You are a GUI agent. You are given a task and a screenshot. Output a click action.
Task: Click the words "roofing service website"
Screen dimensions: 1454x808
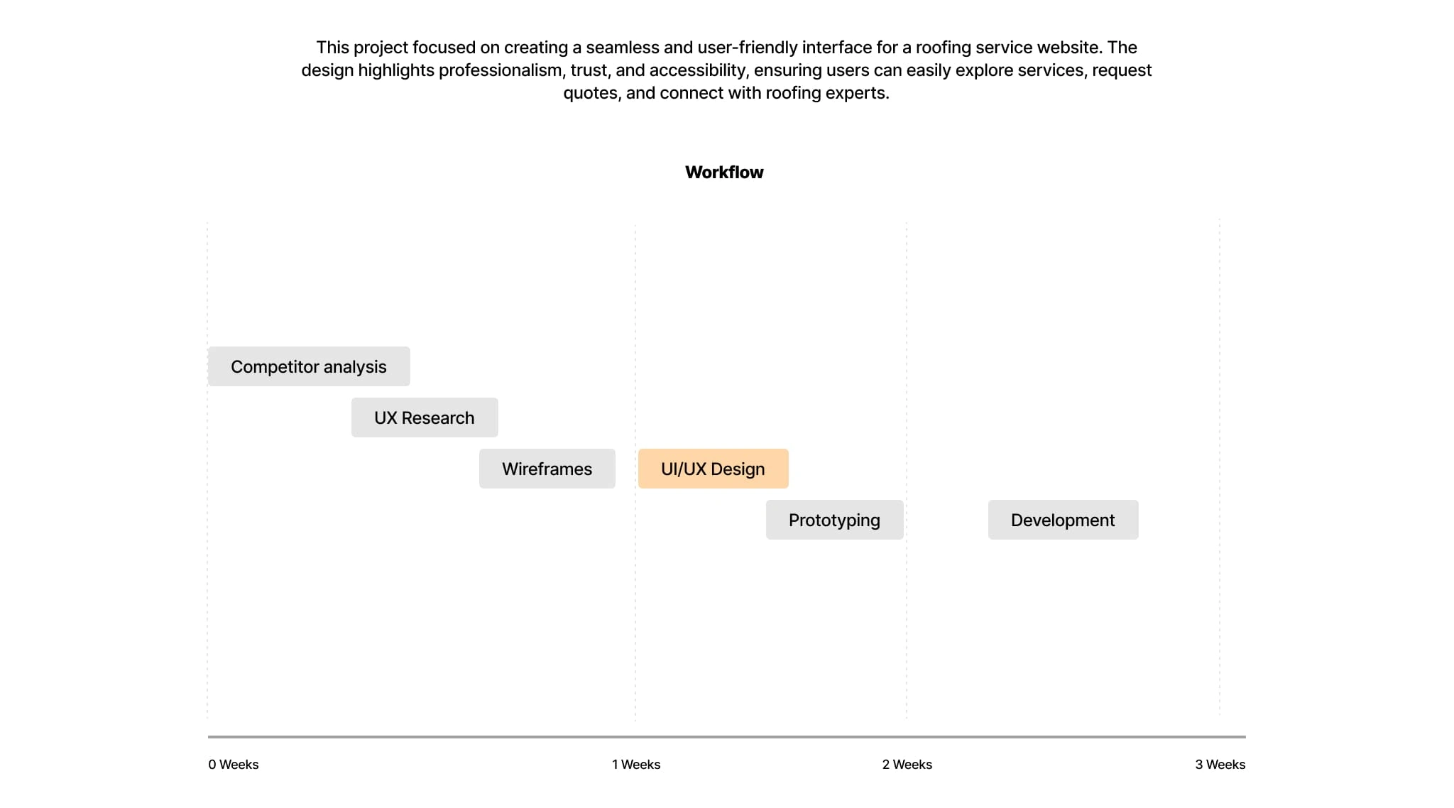pos(1008,48)
